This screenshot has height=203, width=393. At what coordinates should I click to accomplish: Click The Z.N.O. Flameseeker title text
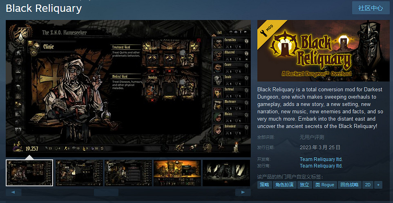(65, 33)
